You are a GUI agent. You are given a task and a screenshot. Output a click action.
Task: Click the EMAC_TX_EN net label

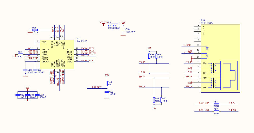tap(88, 53)
